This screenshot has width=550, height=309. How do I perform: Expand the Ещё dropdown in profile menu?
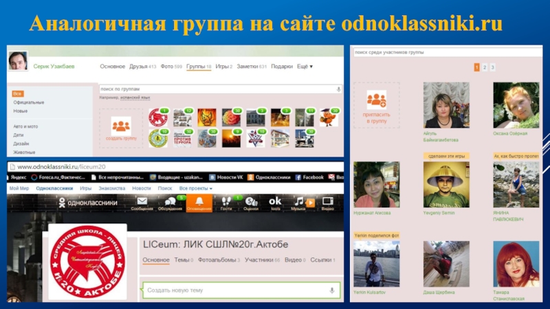[x=305, y=66]
